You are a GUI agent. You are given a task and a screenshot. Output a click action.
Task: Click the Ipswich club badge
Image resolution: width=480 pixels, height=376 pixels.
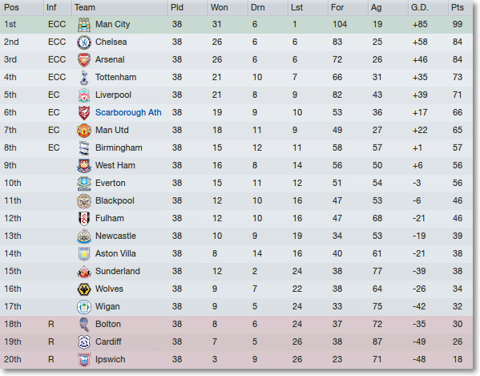pos(84,360)
